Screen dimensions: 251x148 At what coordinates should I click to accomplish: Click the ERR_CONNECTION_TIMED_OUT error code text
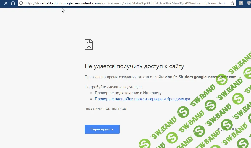(x=106, y=109)
